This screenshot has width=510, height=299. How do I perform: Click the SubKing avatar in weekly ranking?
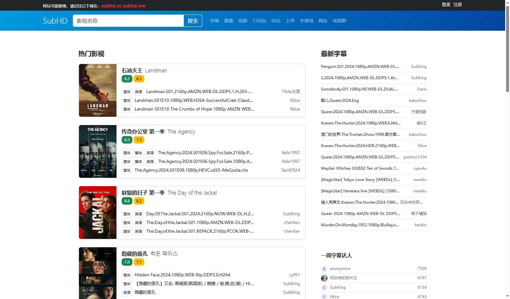pos(324,287)
